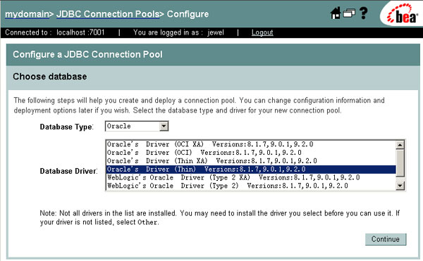
Task: Click the 'Database Driver:' label
Action: 68,171
